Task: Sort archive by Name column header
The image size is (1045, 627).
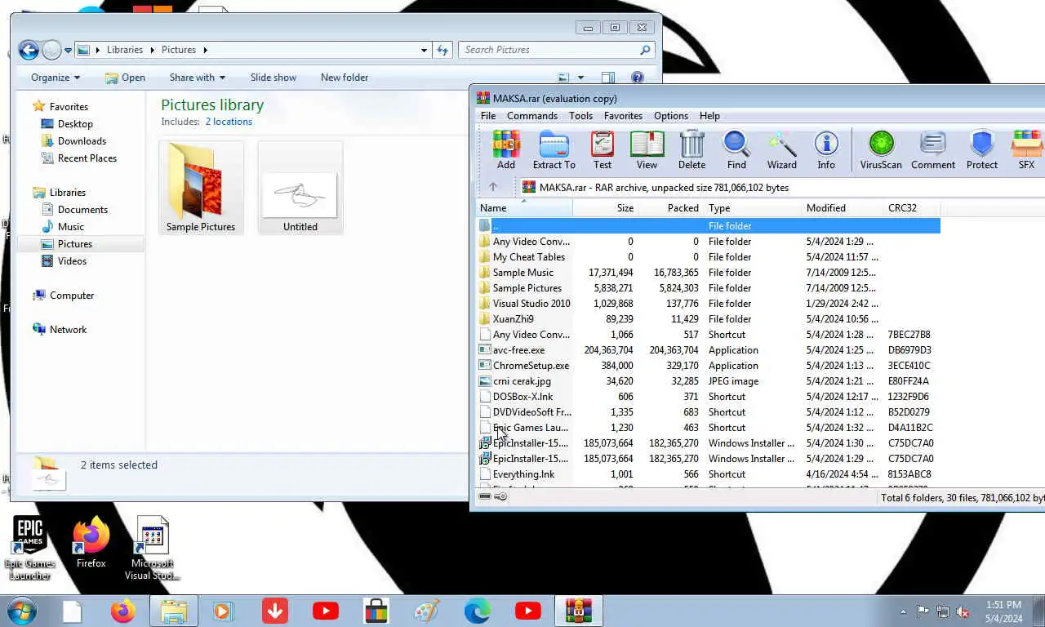Action: click(x=524, y=208)
